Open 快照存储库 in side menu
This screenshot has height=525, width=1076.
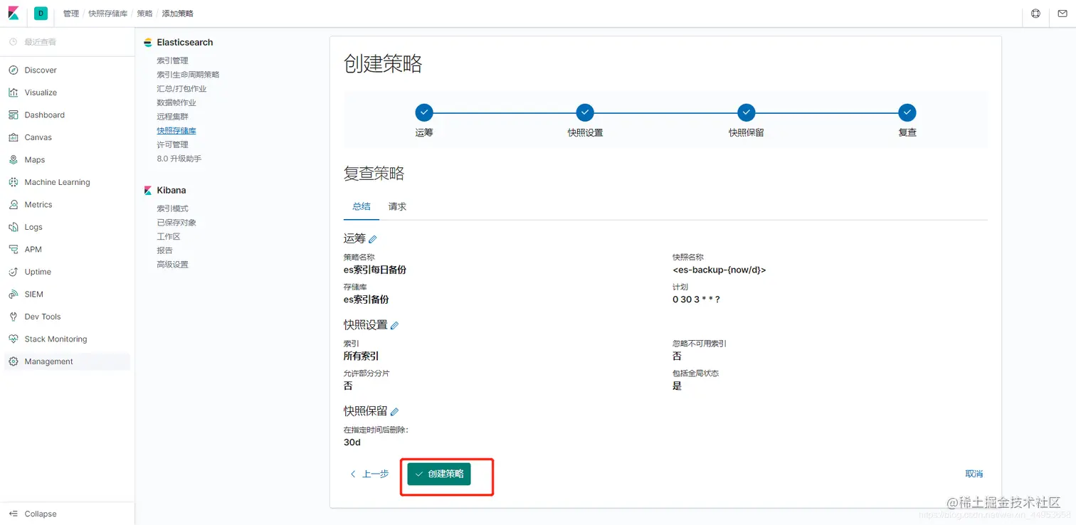pos(176,131)
